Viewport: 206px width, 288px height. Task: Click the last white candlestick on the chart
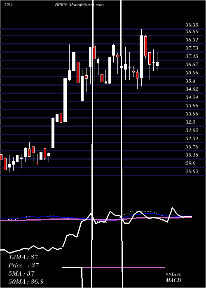click(157, 64)
